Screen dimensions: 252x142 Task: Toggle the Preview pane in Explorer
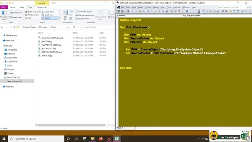[x=16, y=13]
